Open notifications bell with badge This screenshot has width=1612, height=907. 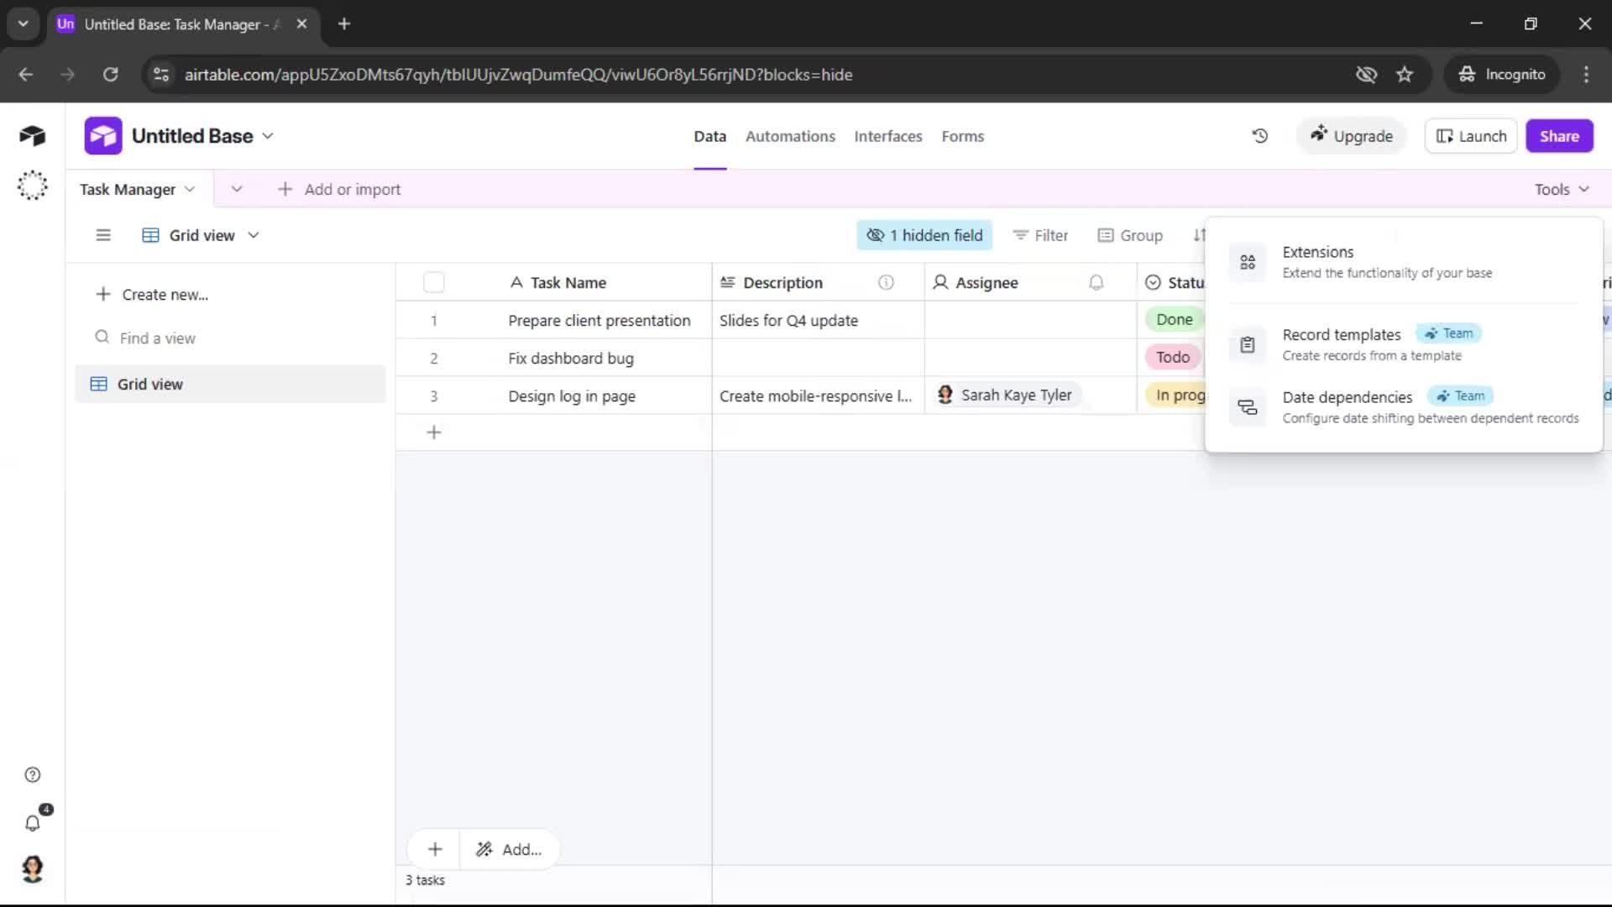(34, 821)
